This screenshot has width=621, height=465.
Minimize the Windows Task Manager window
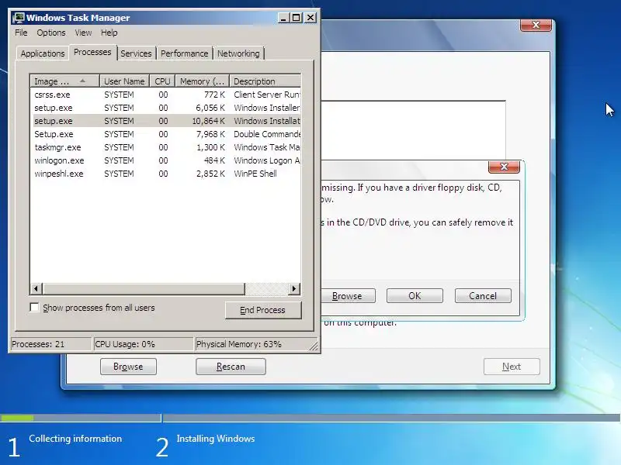[x=283, y=18]
